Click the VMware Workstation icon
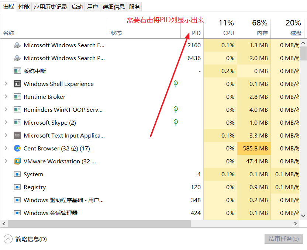307x250 pixels. coord(17,161)
